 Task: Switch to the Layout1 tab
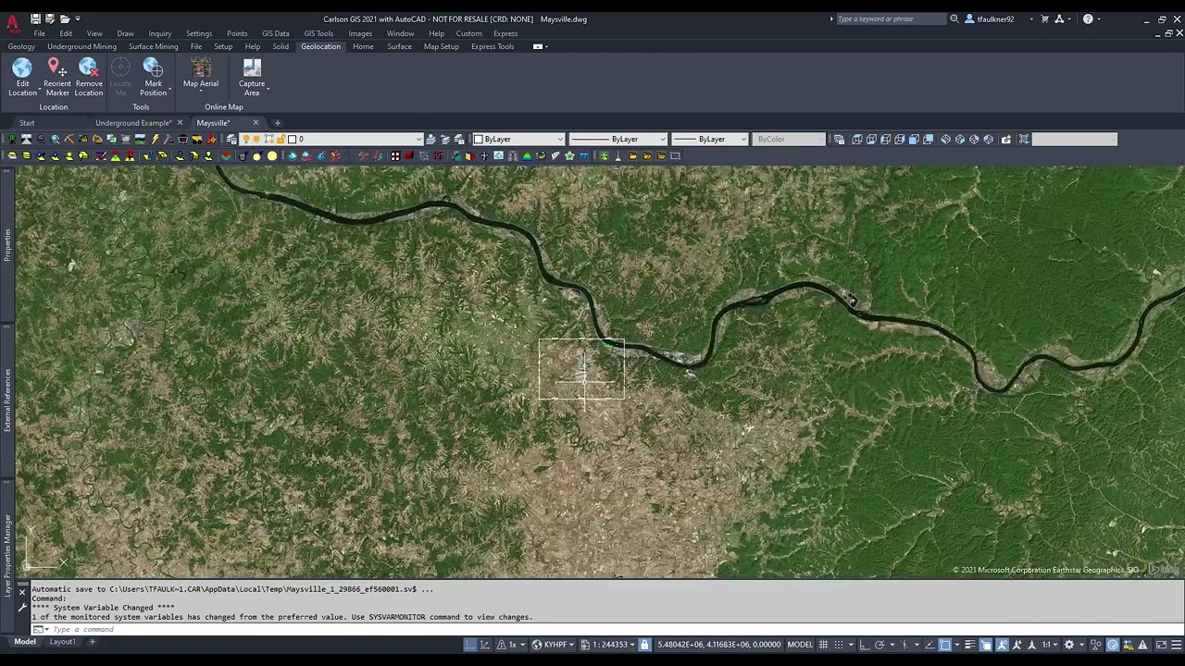click(62, 642)
